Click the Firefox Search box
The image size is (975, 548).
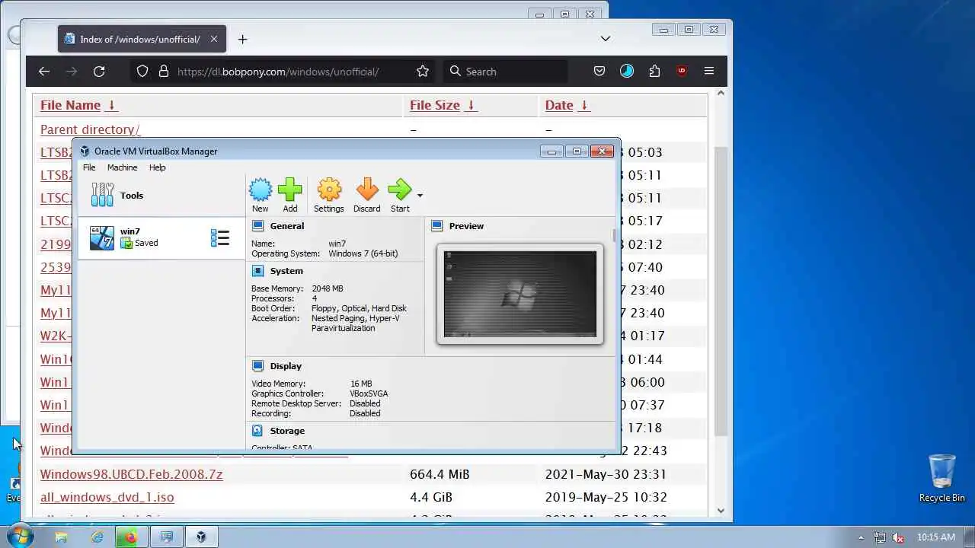[506, 72]
